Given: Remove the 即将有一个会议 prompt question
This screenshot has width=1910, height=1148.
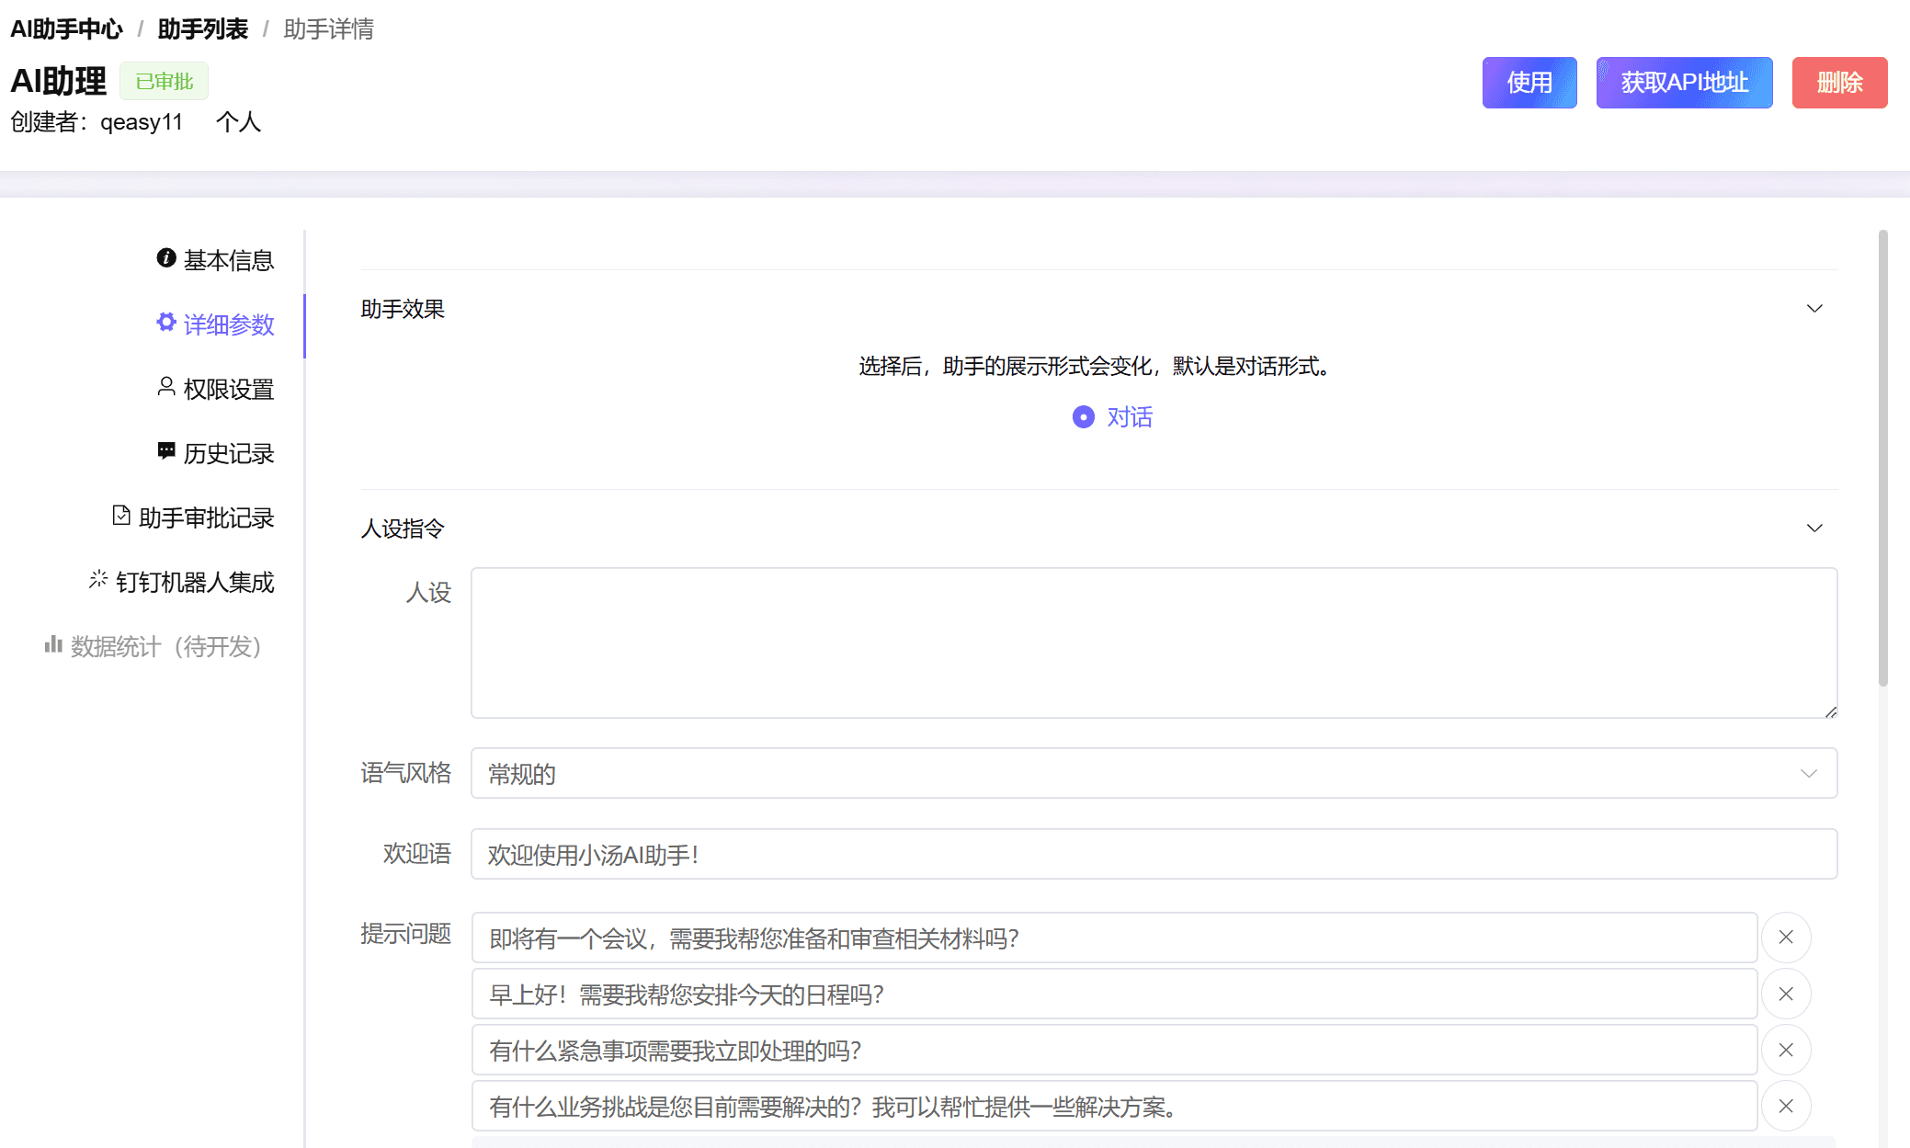Looking at the screenshot, I should coord(1786,938).
